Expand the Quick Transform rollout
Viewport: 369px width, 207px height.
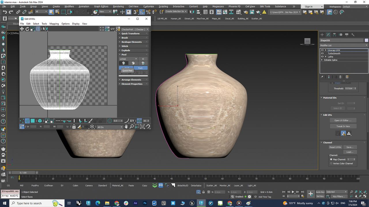point(133,34)
